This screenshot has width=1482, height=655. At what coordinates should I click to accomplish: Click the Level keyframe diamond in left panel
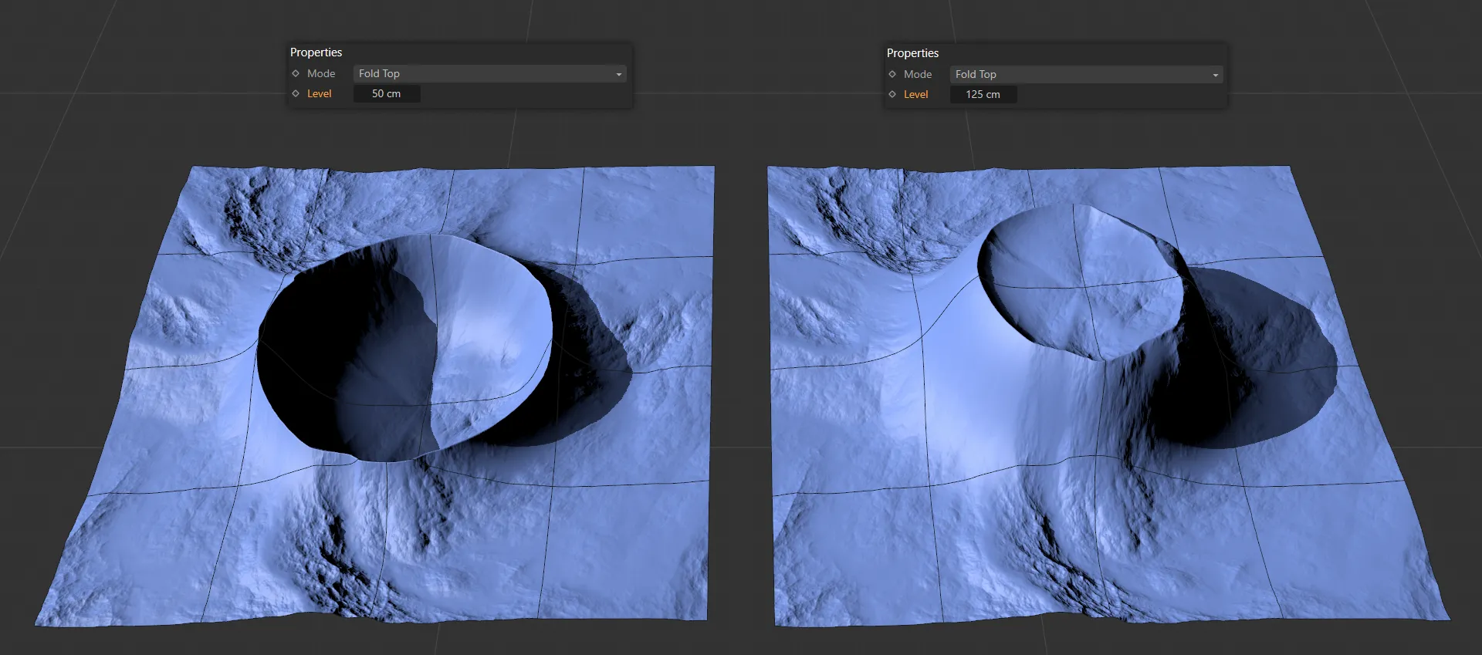click(296, 93)
